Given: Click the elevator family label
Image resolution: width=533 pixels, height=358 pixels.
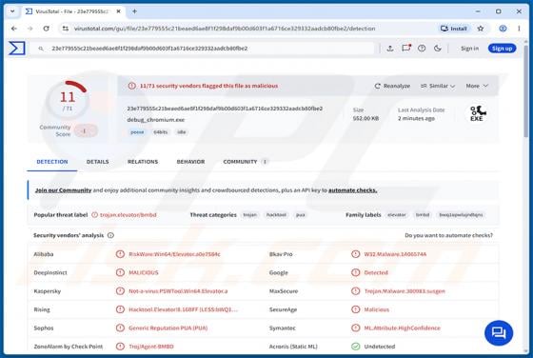Looking at the screenshot, I should point(397,215).
